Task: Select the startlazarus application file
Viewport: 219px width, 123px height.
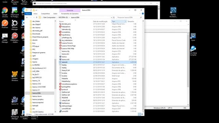Action: coord(66,103)
